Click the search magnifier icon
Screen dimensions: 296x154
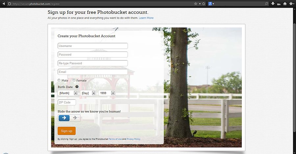266,4
